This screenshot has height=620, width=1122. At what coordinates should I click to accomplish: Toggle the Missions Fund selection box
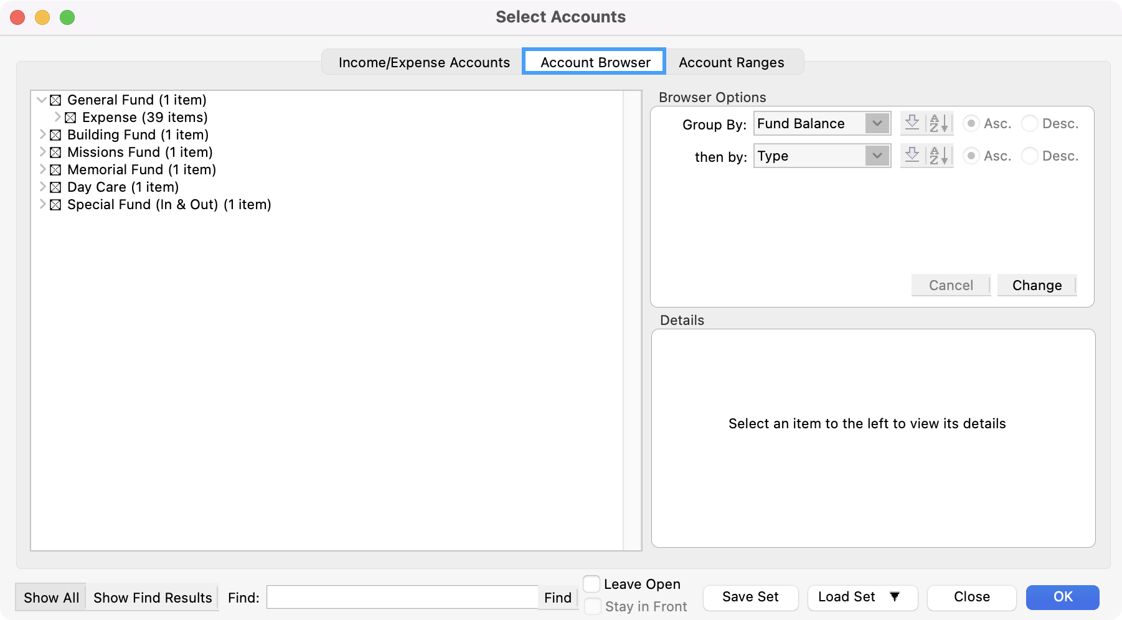(x=55, y=153)
